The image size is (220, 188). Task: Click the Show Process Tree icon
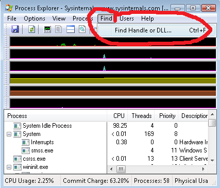pyautogui.click(x=59, y=29)
